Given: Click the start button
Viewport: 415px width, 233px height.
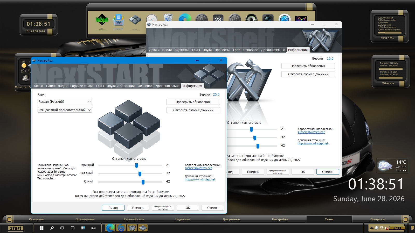Looking at the screenshot, I should point(16,228).
